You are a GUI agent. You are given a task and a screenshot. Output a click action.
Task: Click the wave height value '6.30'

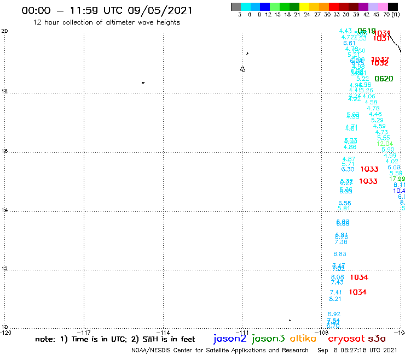click(x=348, y=169)
